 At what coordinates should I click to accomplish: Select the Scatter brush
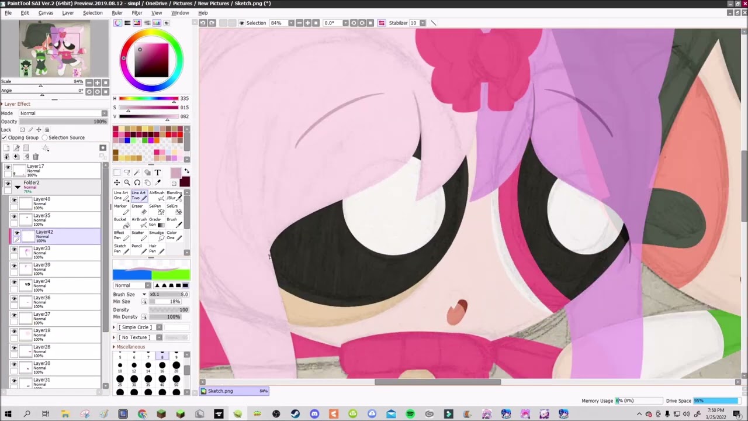point(138,235)
